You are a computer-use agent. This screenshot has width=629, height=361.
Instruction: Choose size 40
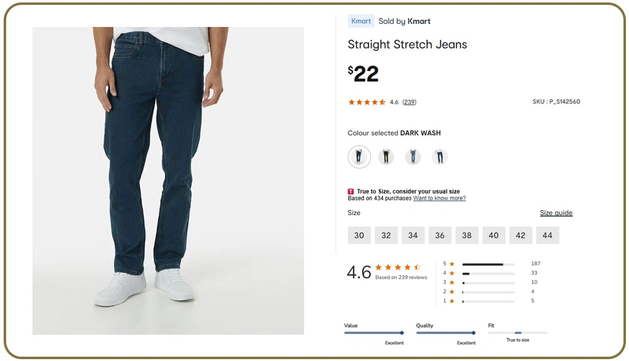click(x=494, y=235)
